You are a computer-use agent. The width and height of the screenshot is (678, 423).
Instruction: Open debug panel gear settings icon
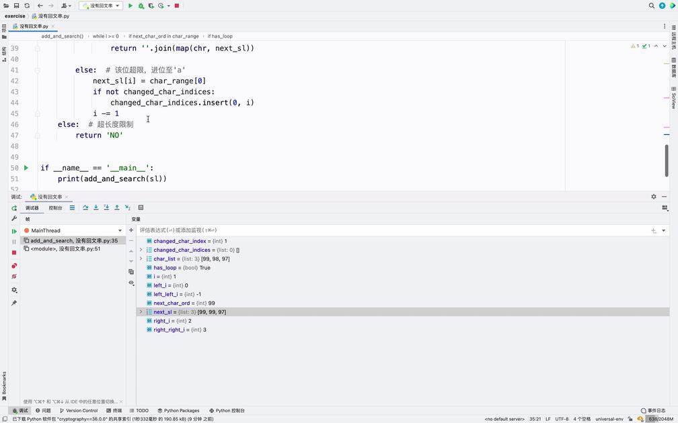click(653, 196)
